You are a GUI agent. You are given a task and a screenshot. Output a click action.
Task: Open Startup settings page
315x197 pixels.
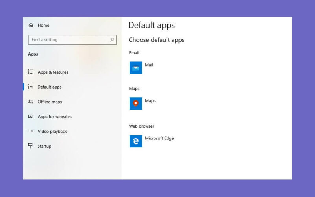44,146
